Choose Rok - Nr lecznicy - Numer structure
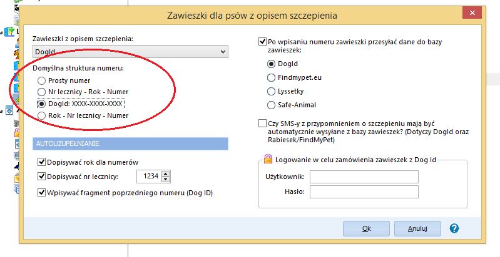500x257 pixels. 41,115
